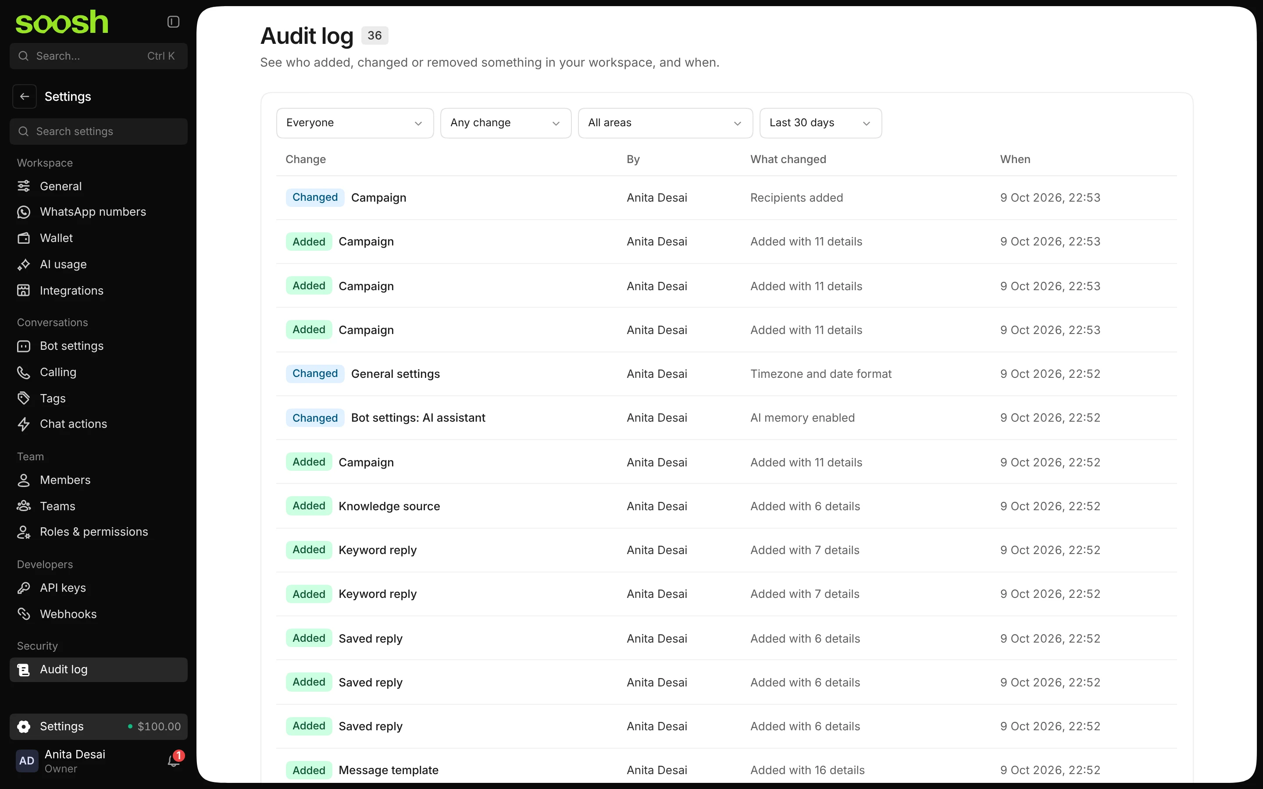Open the All areas filter dropdown
The image size is (1263, 789).
point(665,123)
